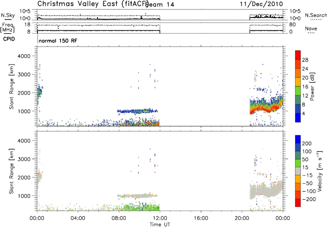Click the '08:00' time tick label

pyautogui.click(x=119, y=218)
